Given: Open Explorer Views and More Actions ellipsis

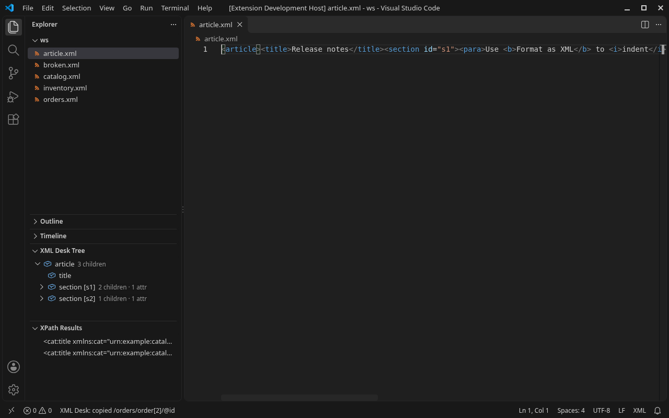Looking at the screenshot, I should 174,25.
